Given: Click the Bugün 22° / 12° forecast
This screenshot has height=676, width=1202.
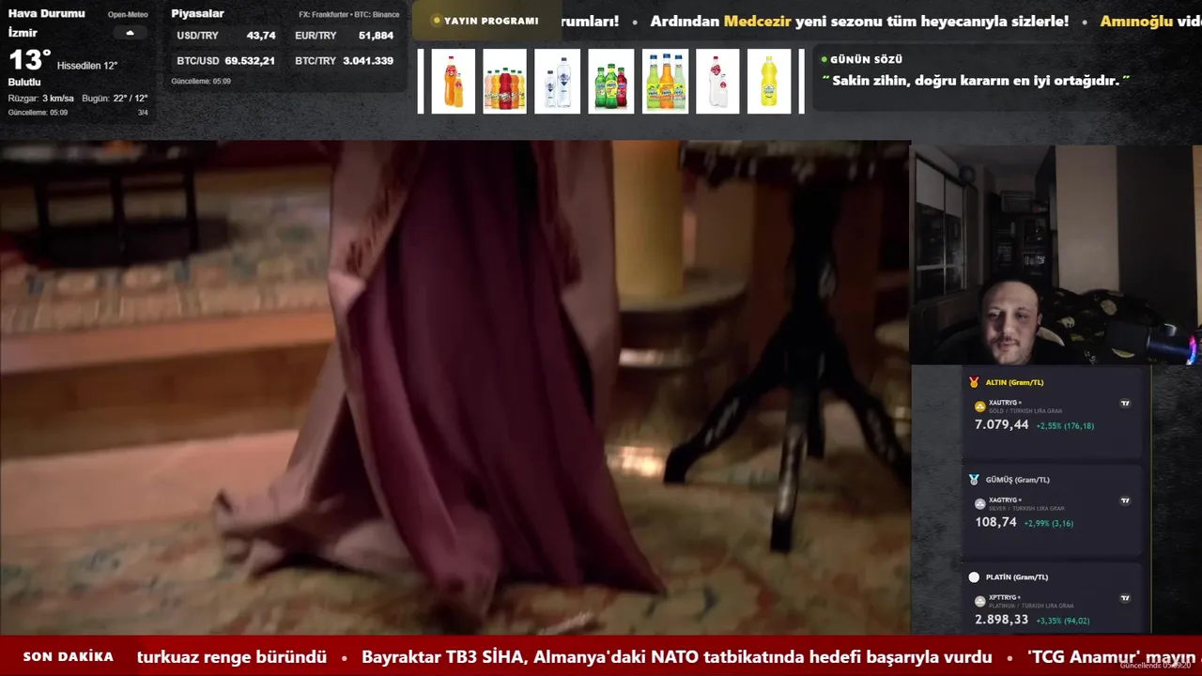Looking at the screenshot, I should 115,99.
